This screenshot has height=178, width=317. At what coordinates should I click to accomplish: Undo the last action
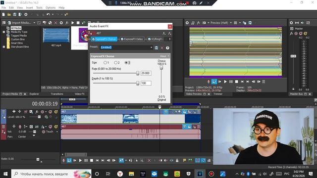point(48,14)
